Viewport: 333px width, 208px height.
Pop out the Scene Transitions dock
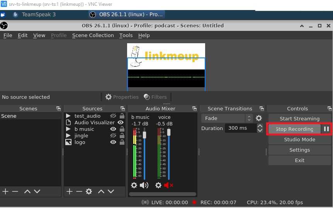pos(262,109)
